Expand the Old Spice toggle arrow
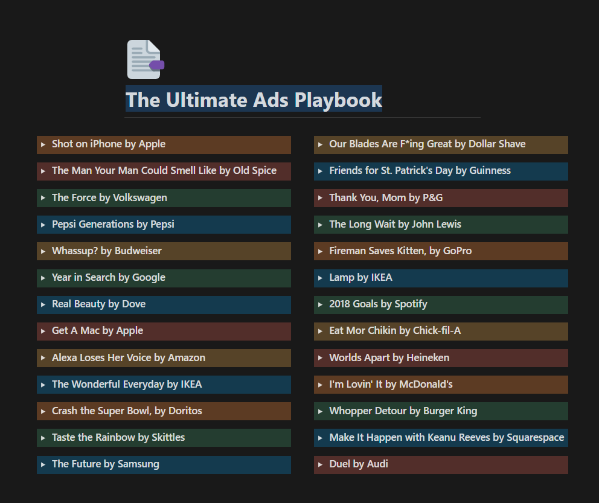Screen dimensions: 599x503 click(x=43, y=171)
